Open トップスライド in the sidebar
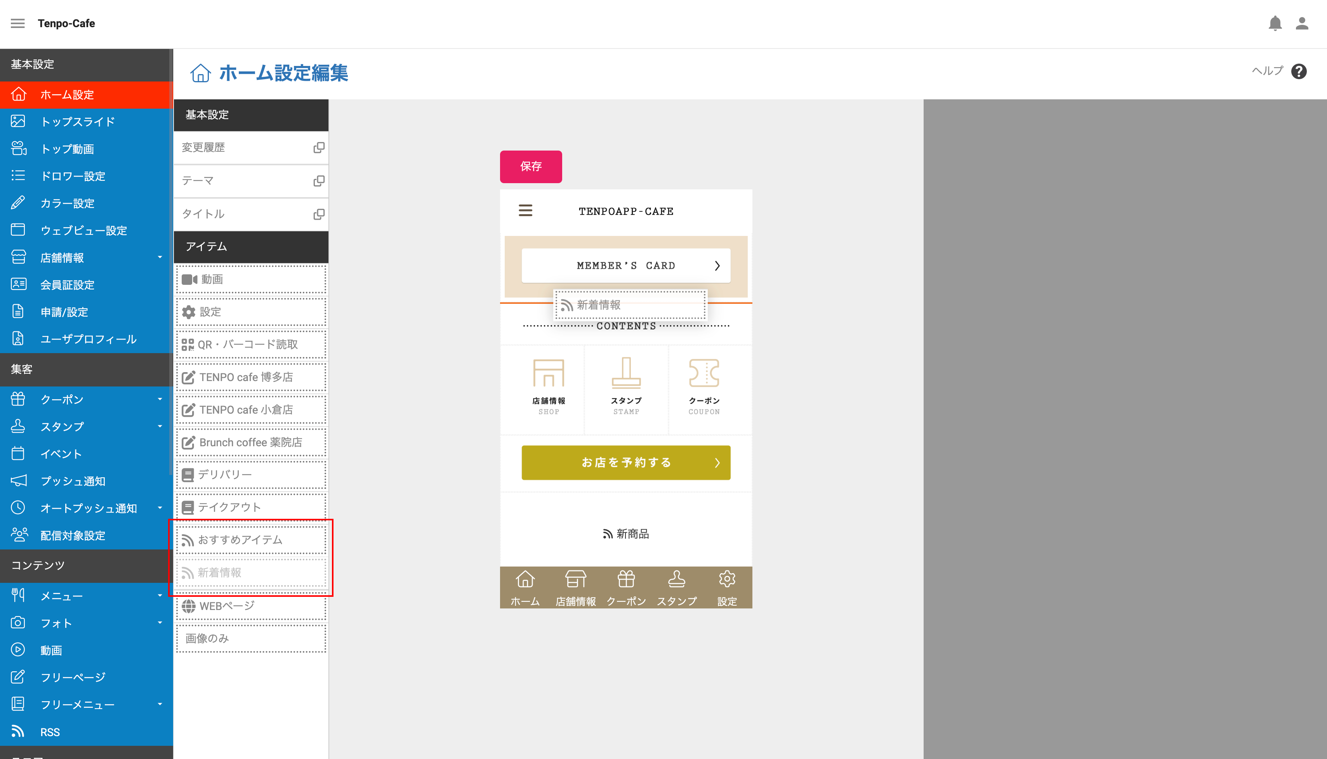 [x=86, y=121]
